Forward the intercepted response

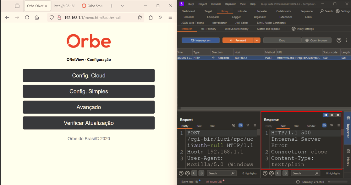coord(238,40)
